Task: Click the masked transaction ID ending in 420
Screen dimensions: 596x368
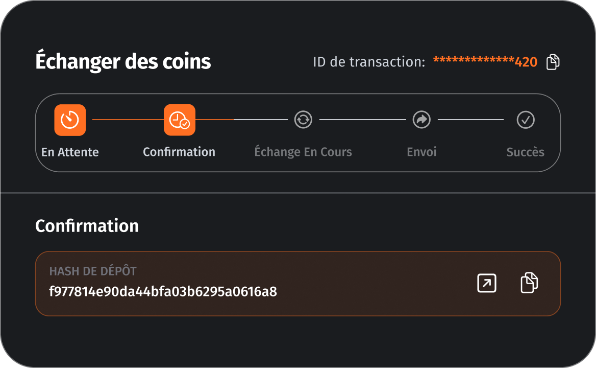Action: (x=485, y=62)
